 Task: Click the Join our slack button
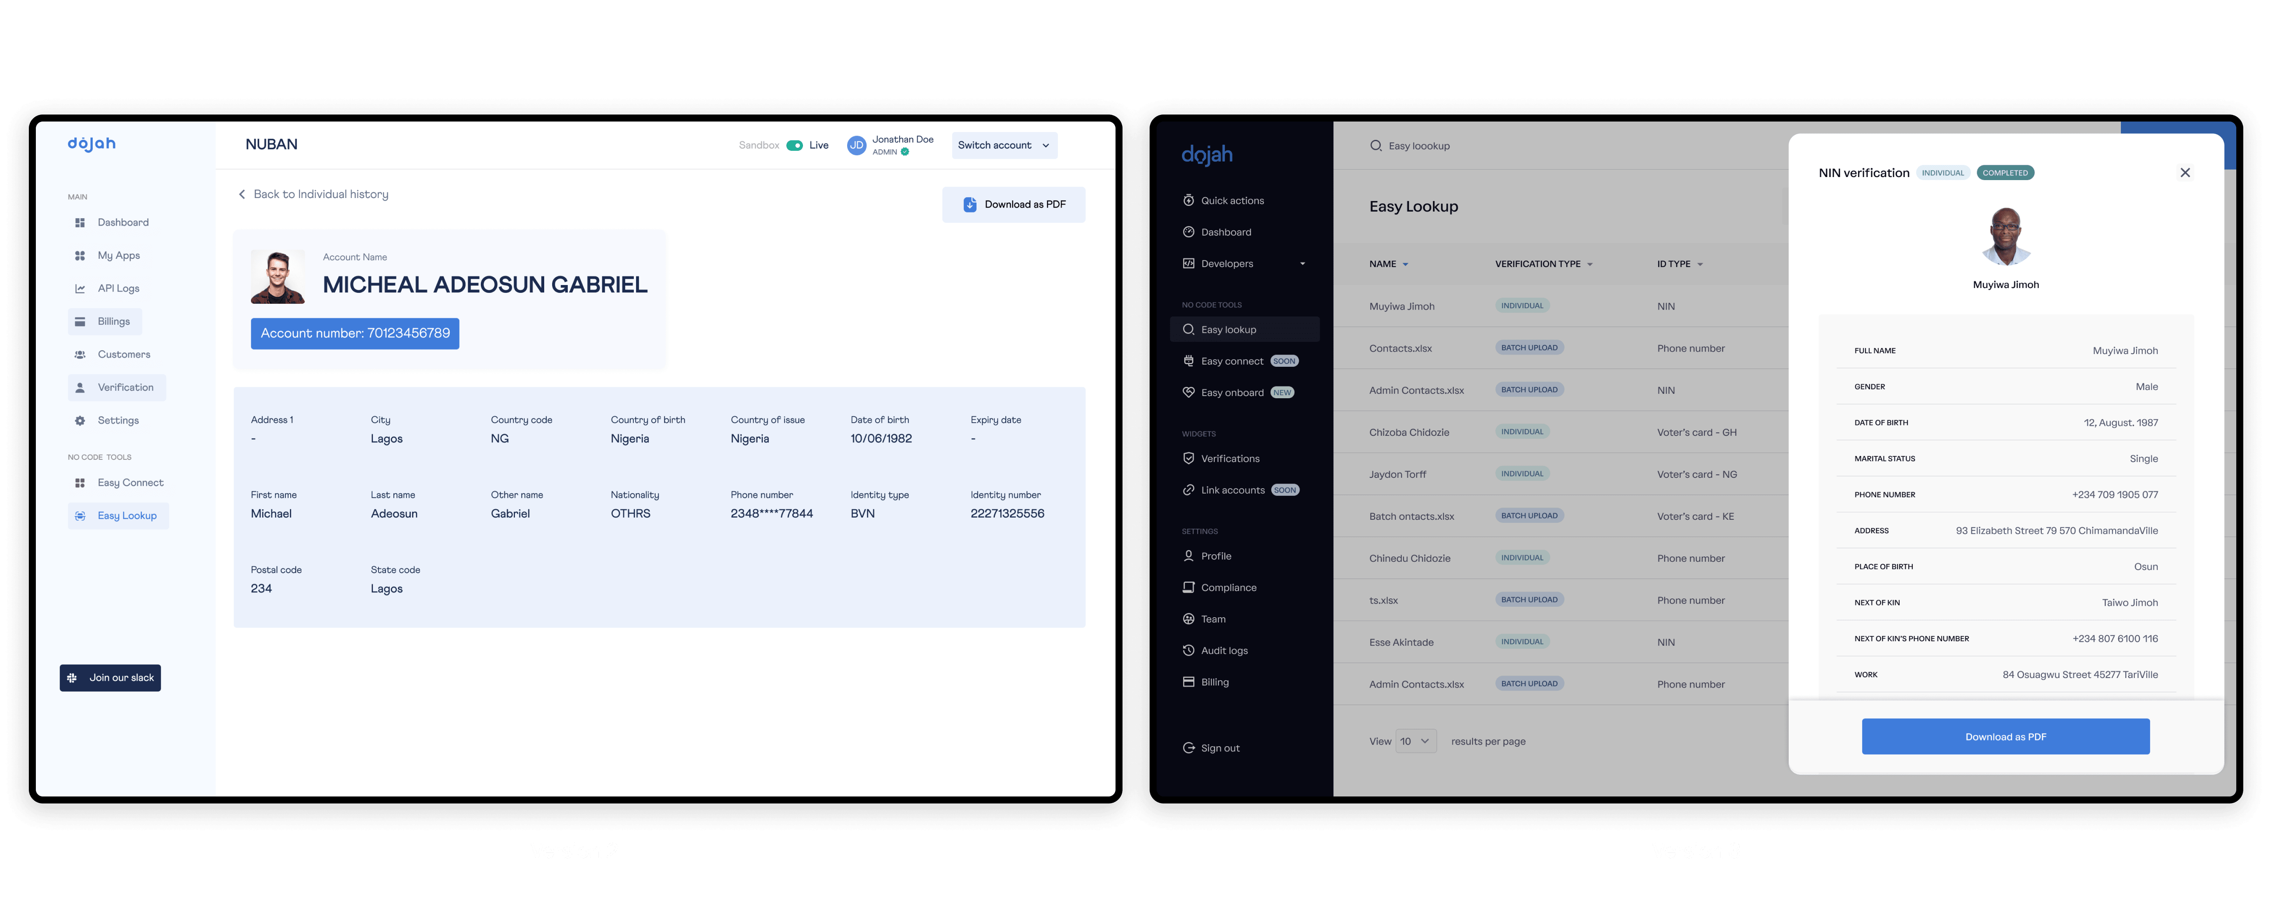coord(110,678)
